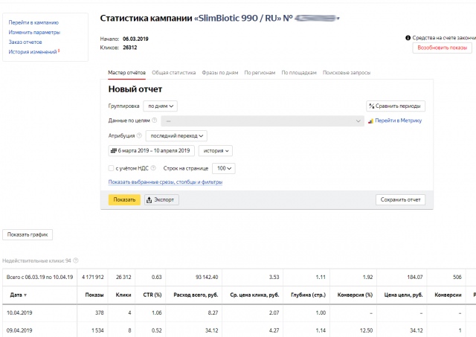Screen dimensions: 476x337
Task: Expand campaign selector arrow next to title
Action: (x=338, y=19)
